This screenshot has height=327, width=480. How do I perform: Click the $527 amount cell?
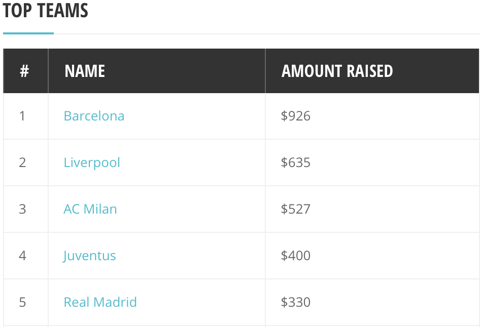pos(372,209)
